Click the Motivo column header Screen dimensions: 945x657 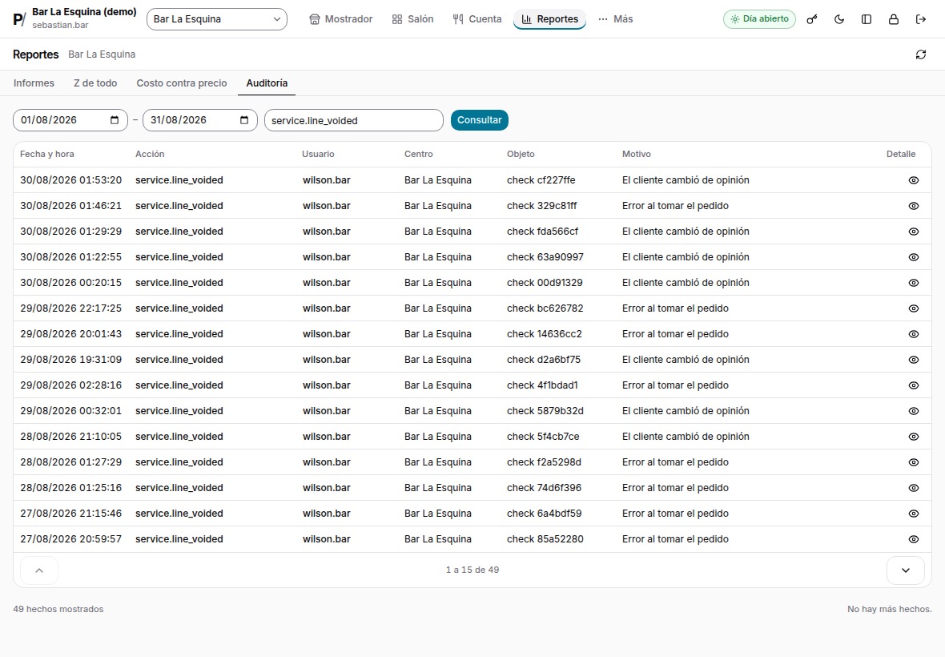pyautogui.click(x=637, y=155)
